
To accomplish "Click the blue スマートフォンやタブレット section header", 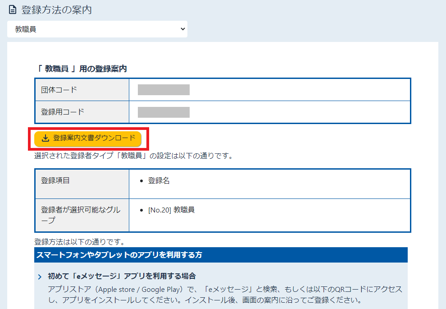I will [221, 255].
